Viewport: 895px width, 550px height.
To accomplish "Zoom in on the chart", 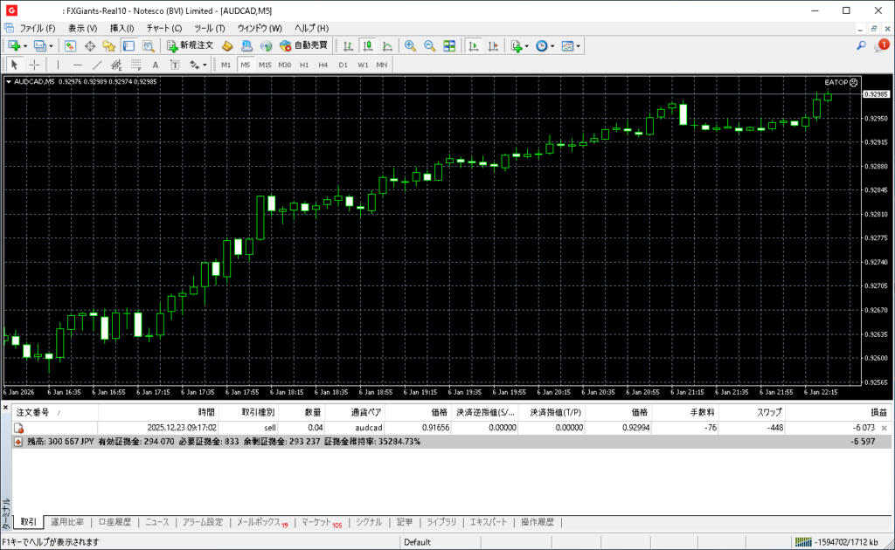I will click(x=410, y=45).
